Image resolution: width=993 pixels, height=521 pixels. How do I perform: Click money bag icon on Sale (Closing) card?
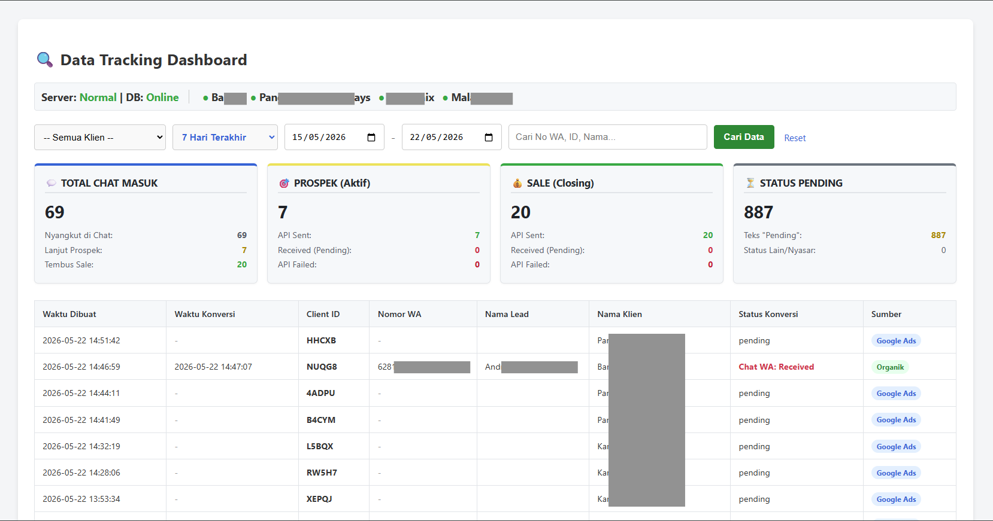coord(517,183)
